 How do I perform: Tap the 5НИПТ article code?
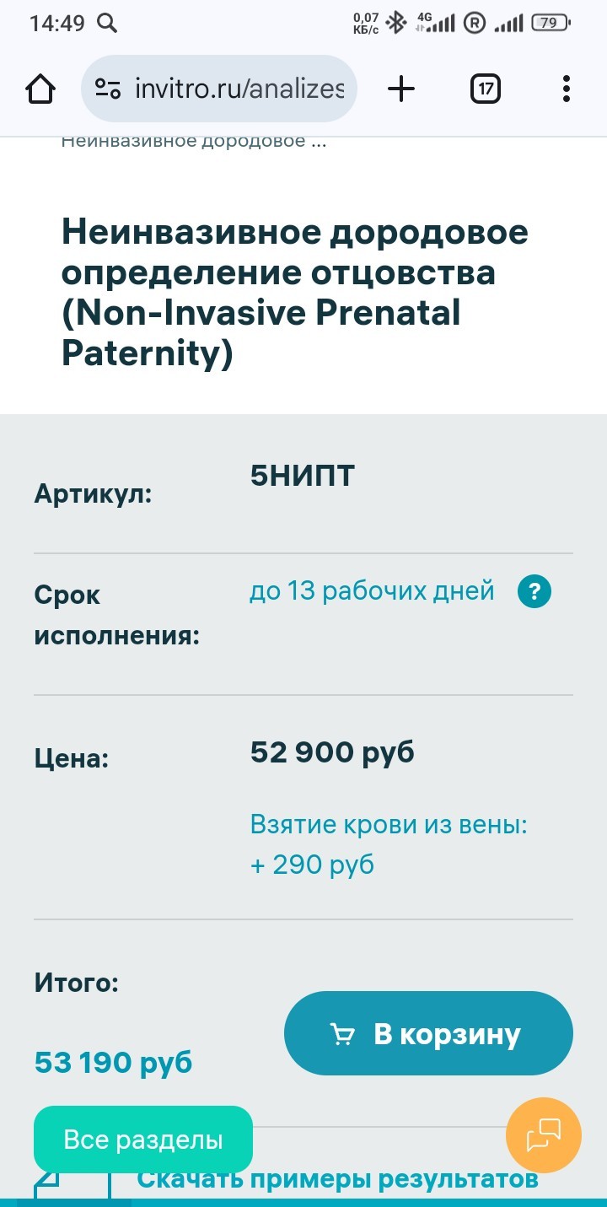point(303,477)
